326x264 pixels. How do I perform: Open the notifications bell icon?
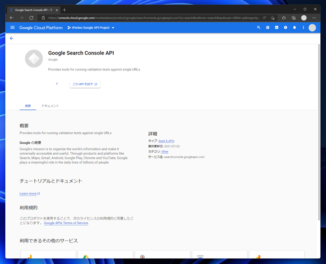294,27
